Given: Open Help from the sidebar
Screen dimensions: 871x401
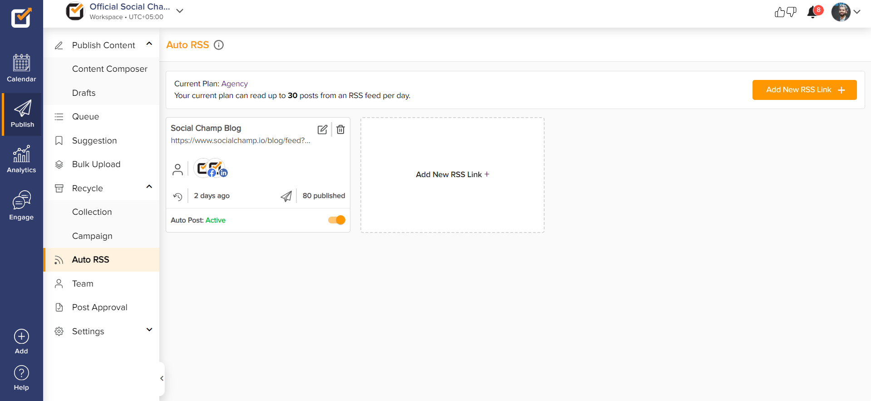Looking at the screenshot, I should pos(21,378).
